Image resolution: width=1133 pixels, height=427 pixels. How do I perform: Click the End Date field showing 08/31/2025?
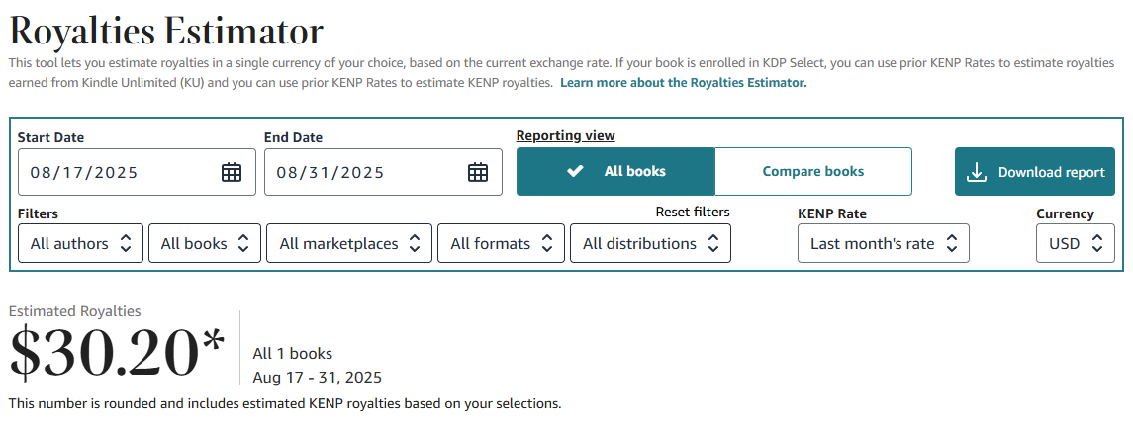pos(383,172)
